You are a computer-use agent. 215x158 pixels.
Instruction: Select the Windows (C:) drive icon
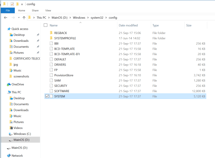[11, 134]
